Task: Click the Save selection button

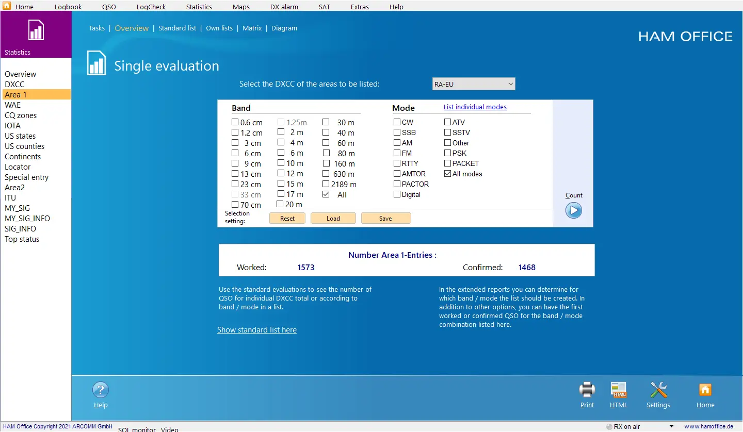Action: click(x=386, y=218)
